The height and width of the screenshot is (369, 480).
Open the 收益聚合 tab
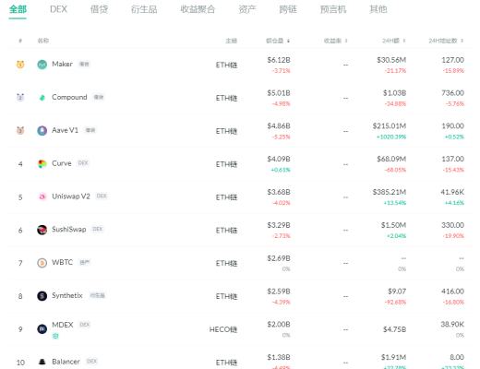(x=198, y=9)
